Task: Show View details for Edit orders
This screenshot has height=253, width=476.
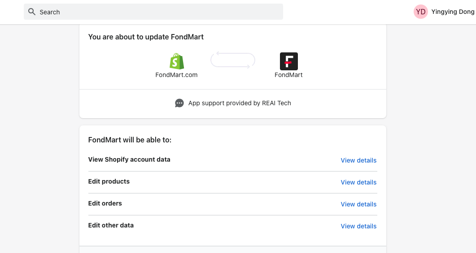Action: click(358, 204)
